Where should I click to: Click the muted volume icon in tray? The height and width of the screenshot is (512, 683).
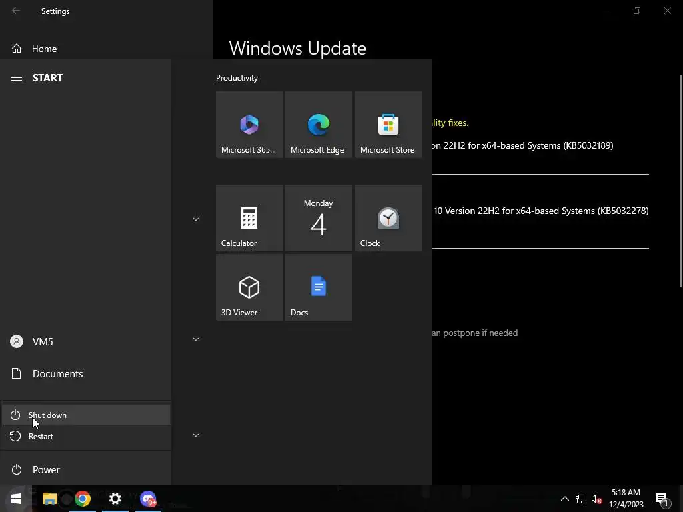(x=597, y=499)
